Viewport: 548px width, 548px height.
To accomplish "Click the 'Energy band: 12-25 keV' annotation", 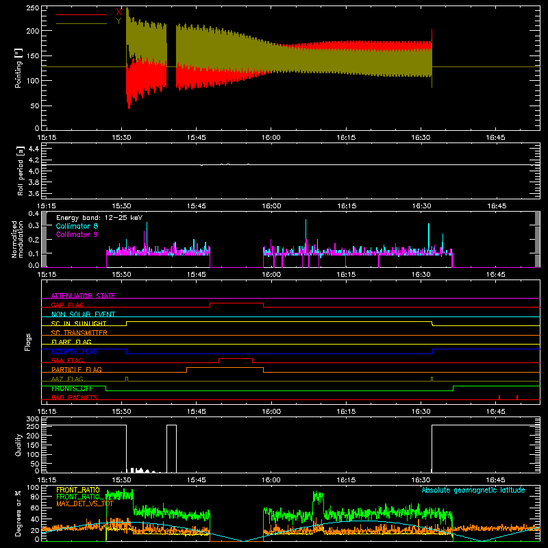I will pos(99,218).
